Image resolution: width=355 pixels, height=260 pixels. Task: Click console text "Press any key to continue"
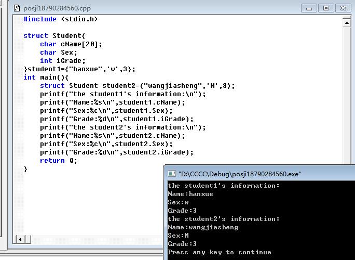[220, 252]
